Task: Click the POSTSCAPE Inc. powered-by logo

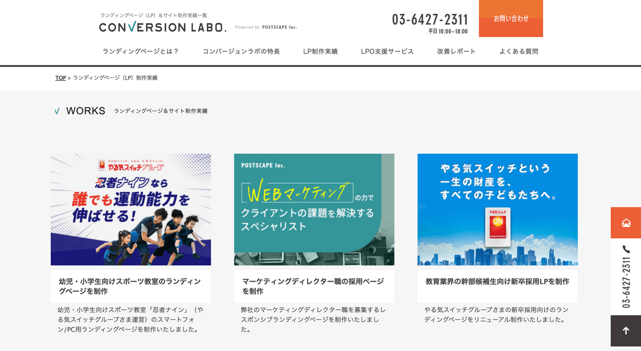Action: [266, 27]
